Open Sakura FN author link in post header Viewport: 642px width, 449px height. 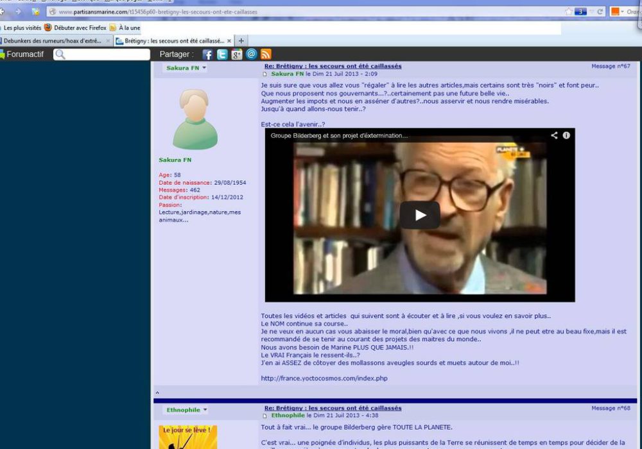pyautogui.click(x=288, y=74)
